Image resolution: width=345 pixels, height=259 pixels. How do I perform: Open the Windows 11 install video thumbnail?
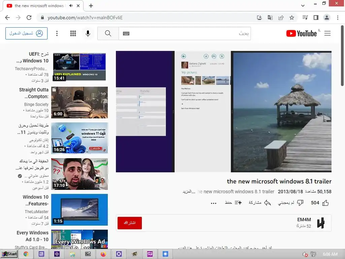point(80,138)
